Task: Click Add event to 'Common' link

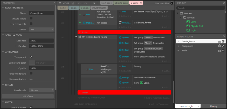Action: [x=86, y=104]
